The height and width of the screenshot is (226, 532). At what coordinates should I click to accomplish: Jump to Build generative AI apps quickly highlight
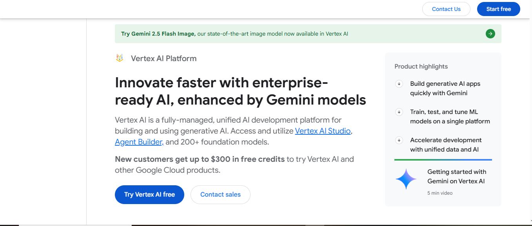pyautogui.click(x=445, y=89)
